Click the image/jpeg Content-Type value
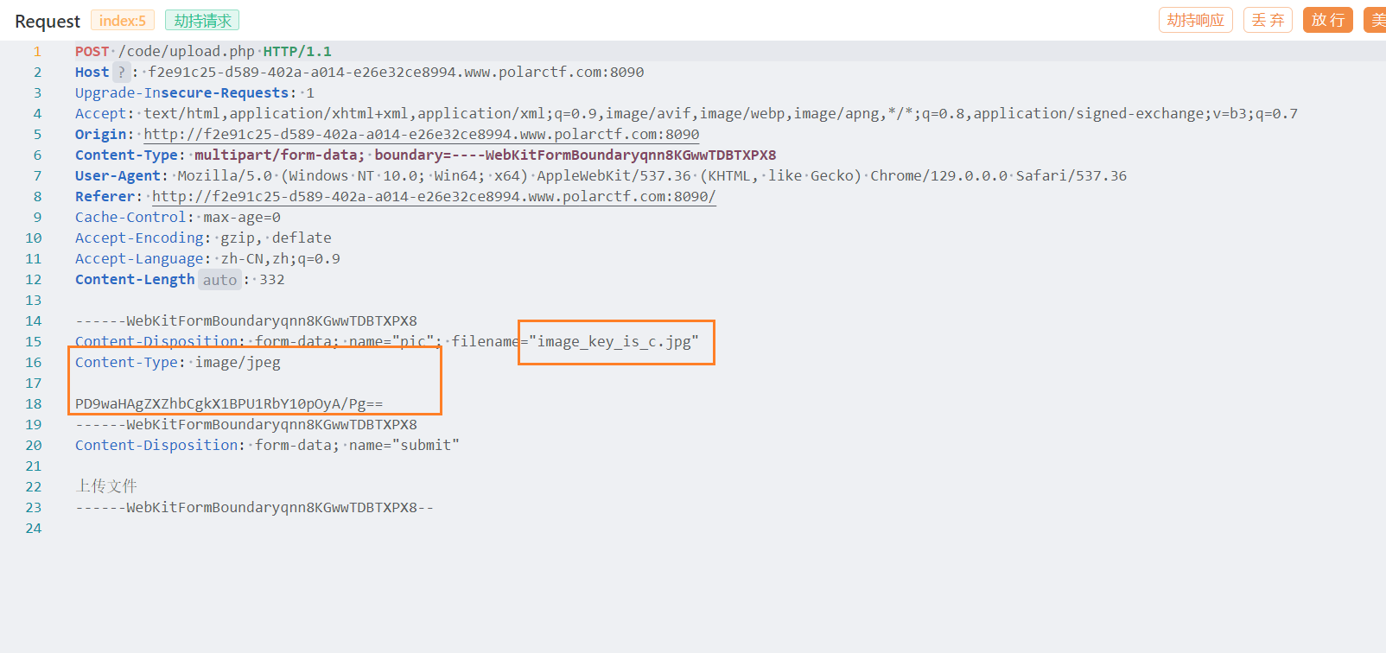Screen dimensions: 1386x653 point(238,363)
